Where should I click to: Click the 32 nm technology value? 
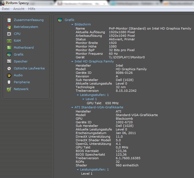(121, 87)
